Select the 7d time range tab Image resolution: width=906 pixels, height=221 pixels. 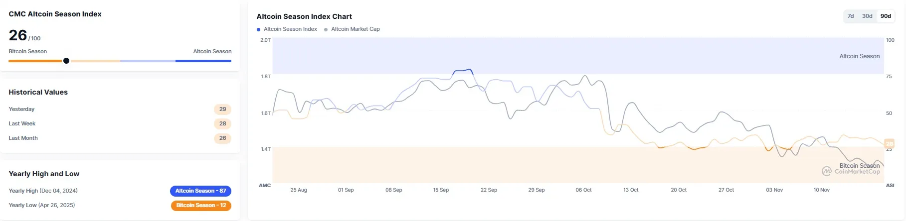tap(851, 16)
